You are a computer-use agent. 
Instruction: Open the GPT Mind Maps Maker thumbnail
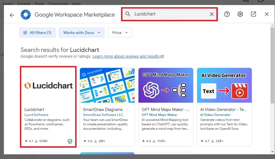[x=166, y=85]
